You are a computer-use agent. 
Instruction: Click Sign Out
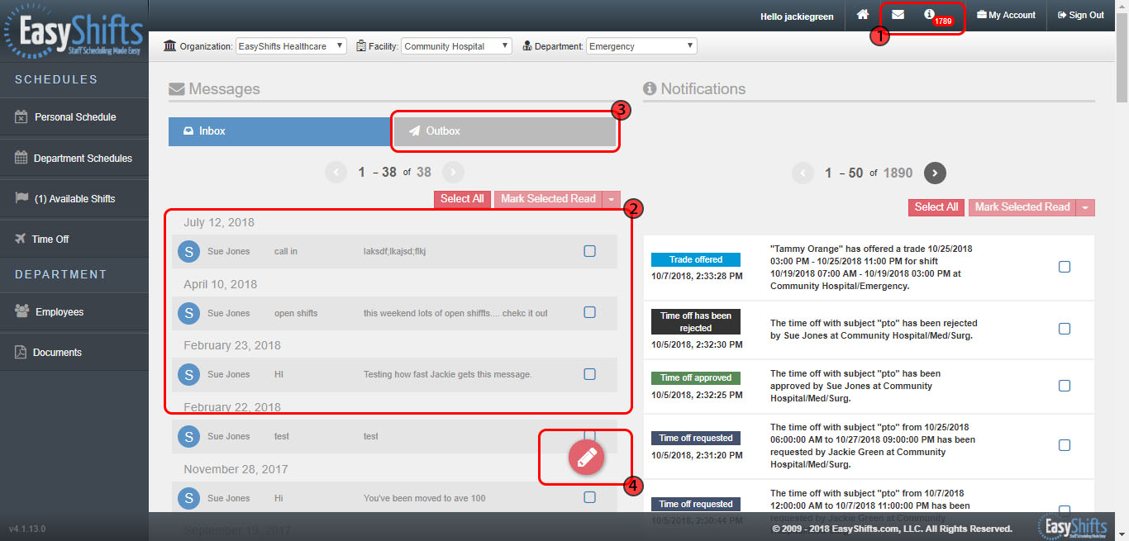(1081, 15)
